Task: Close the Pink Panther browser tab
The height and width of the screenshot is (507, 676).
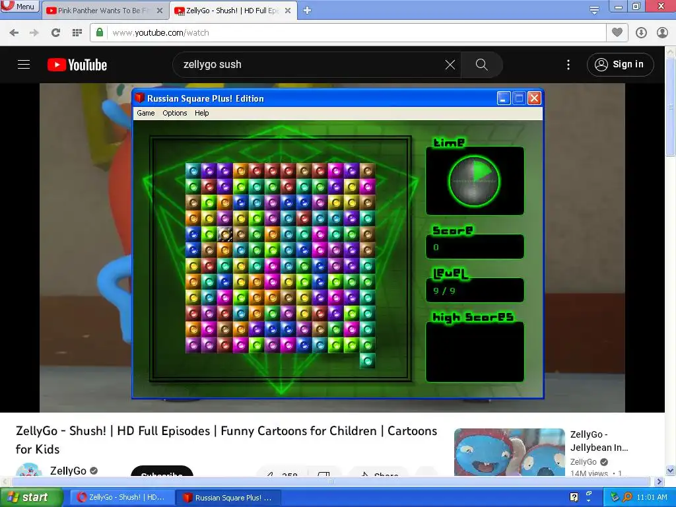Action: pos(160,11)
